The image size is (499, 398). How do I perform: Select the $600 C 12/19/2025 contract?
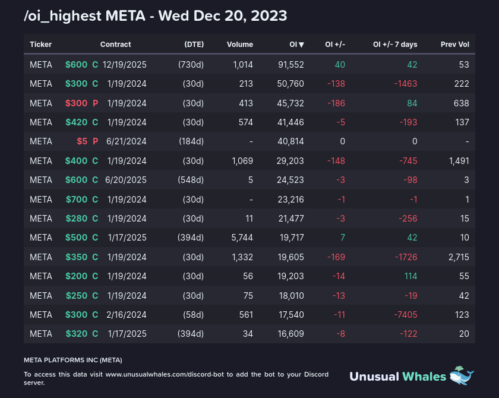coord(106,65)
